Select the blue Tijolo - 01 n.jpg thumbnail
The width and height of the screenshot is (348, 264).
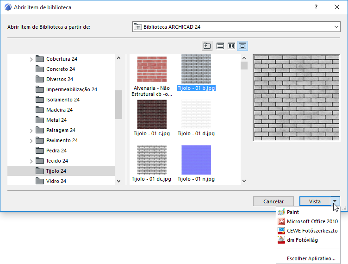196,160
